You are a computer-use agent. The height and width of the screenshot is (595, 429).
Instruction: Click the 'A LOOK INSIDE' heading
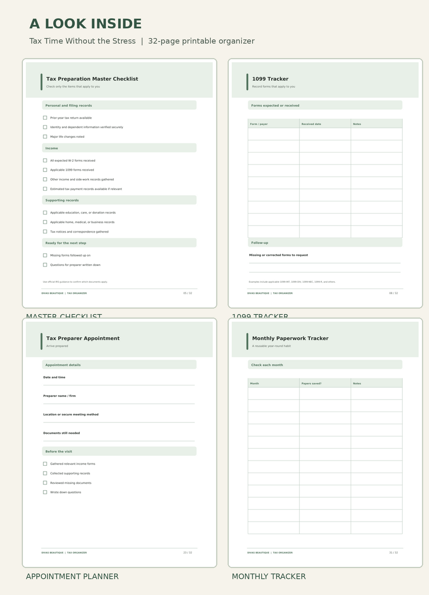86,24
